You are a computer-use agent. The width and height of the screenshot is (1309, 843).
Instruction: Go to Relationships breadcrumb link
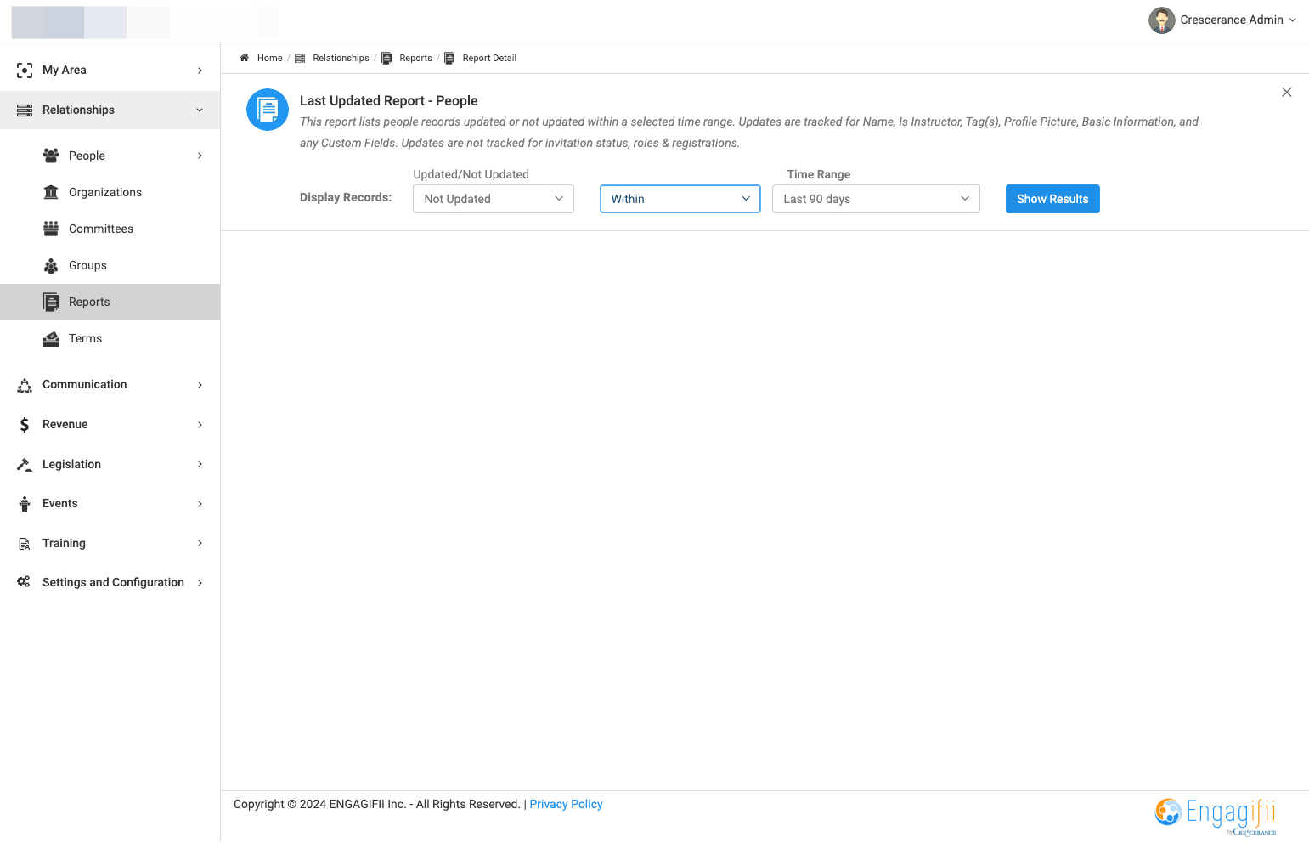pos(341,58)
